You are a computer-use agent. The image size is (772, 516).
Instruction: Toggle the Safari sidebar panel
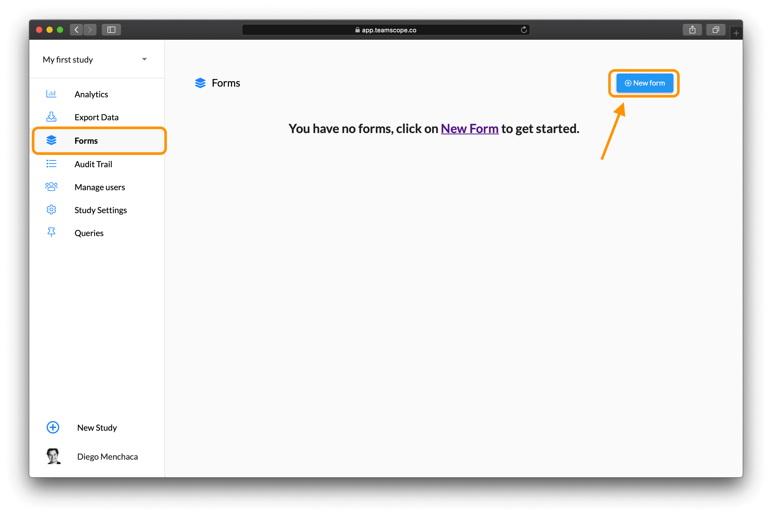click(x=111, y=30)
